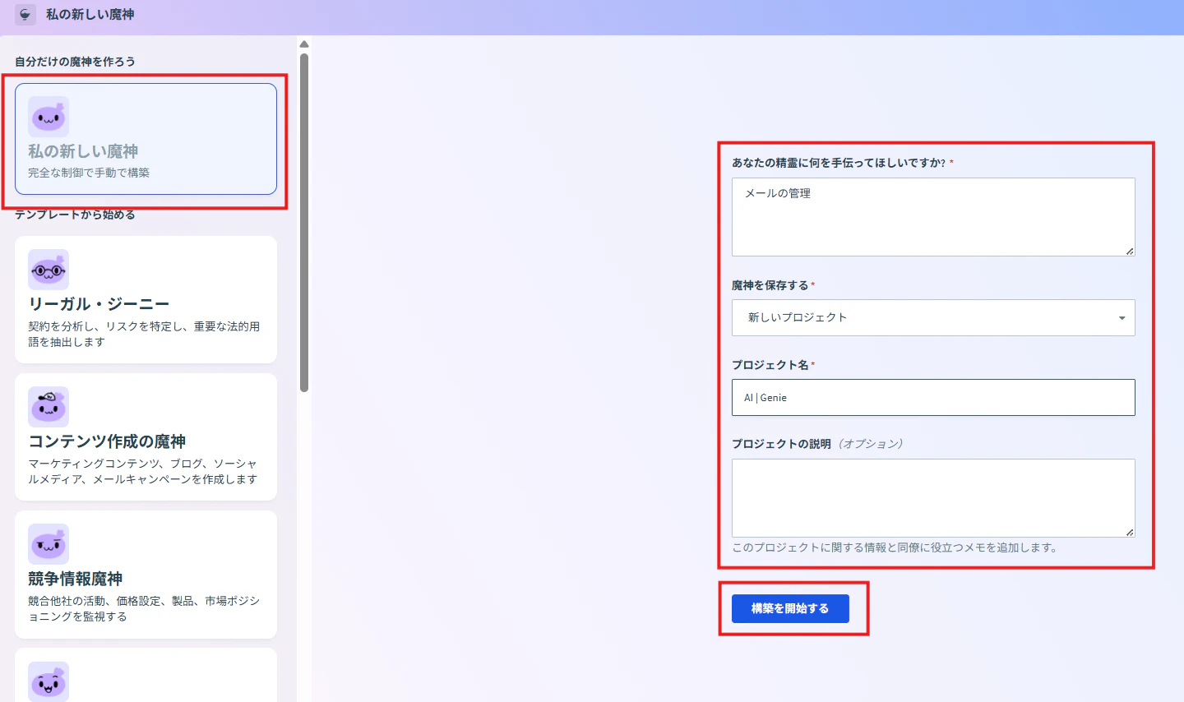
Task: Click the genie icon for コンテンツ作成の魔神
Action: [49, 407]
